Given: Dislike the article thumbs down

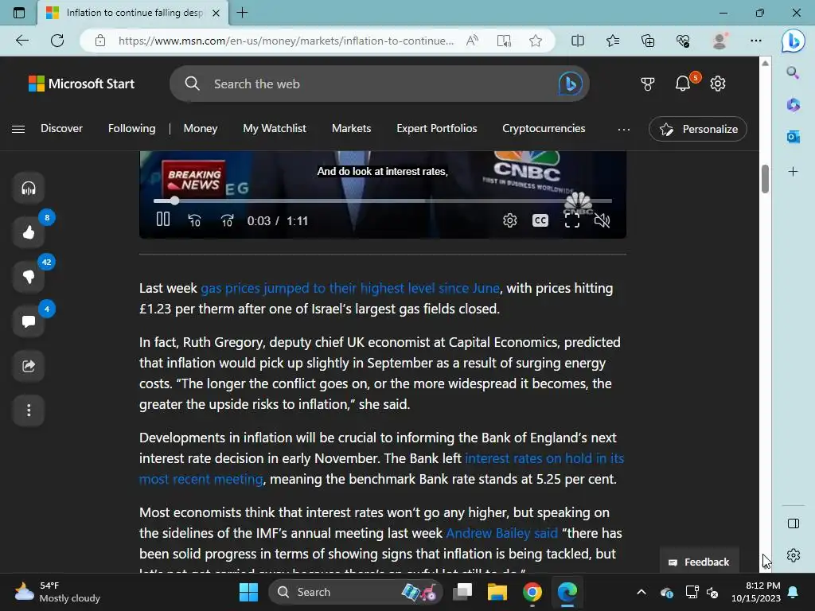Looking at the screenshot, I should click(x=29, y=277).
